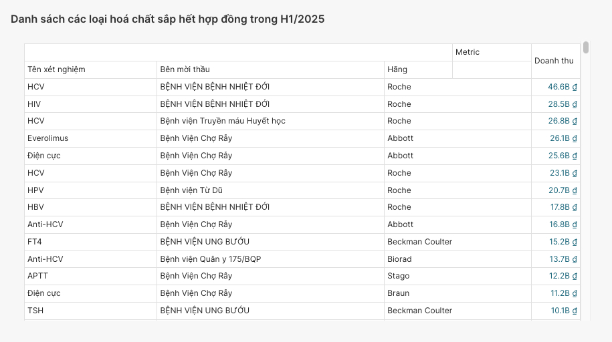The height and width of the screenshot is (342, 612).
Task: Open the 20.7B ₫ revenue value
Action: point(562,190)
